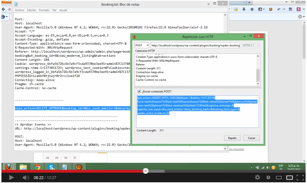Show hidden system tray icons arrow
The width and height of the screenshot is (307, 183).
pos(251,168)
